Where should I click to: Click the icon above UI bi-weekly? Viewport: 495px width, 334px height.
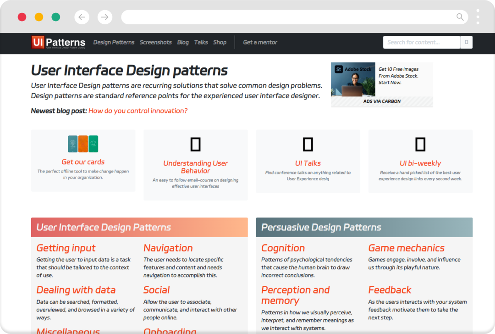click(420, 145)
